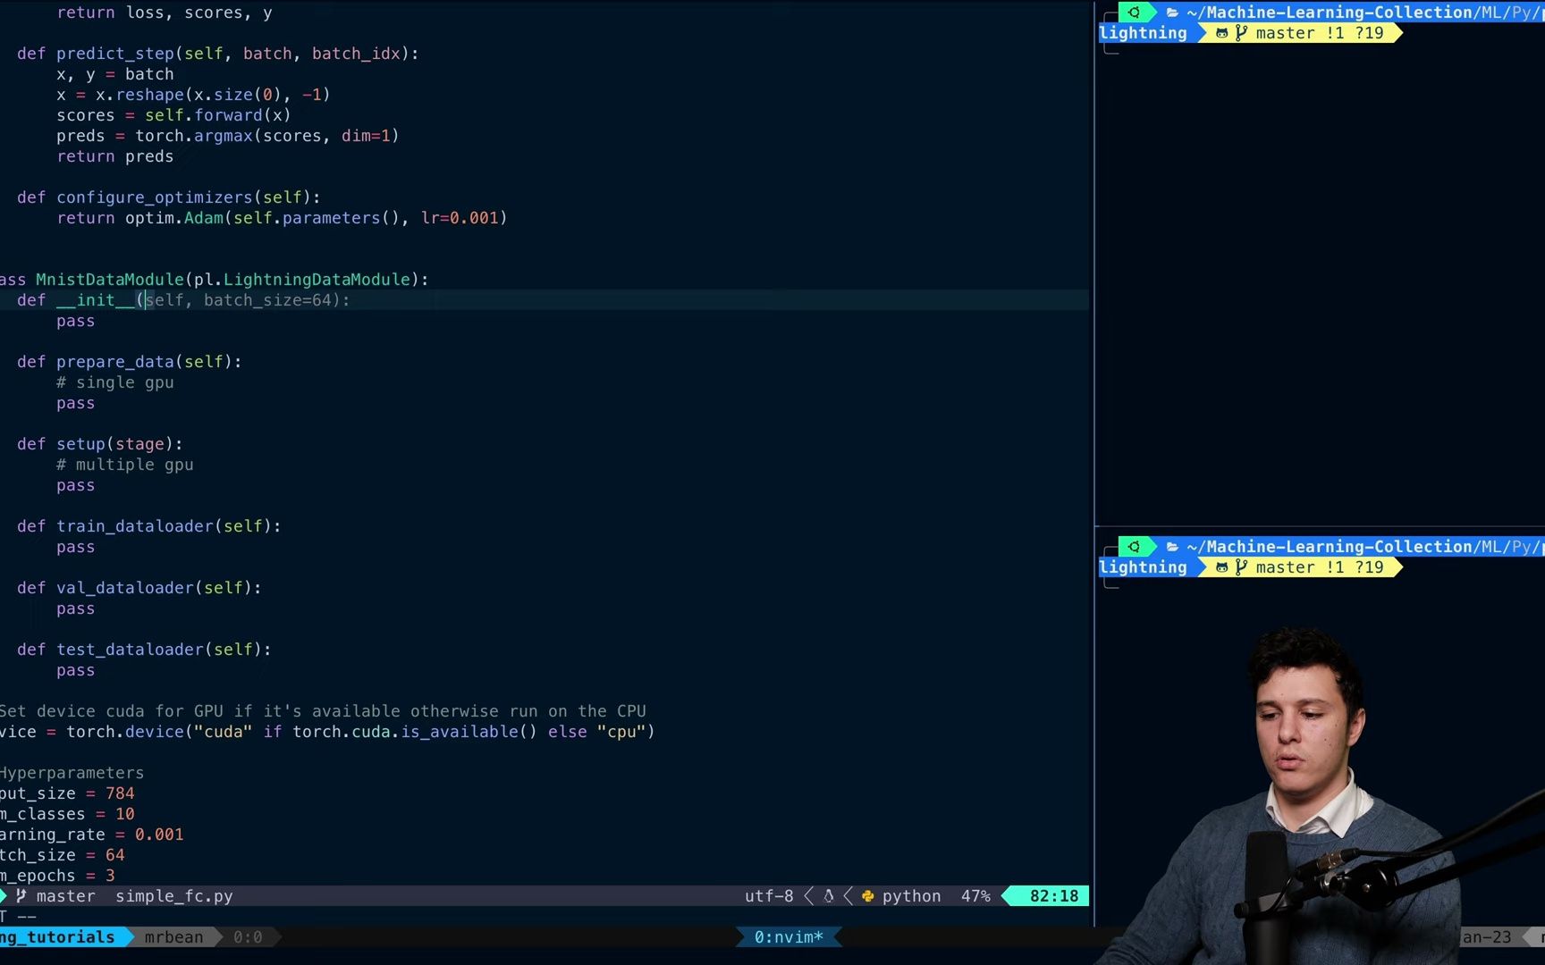Image resolution: width=1545 pixels, height=965 pixels.
Task: Click the hyperparameter batch size value 64
Action: coord(115,855)
